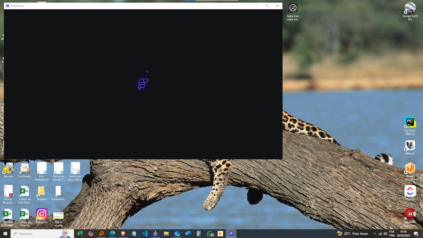
Task: Open the red record-icon desktop shortcut
Action: (410, 217)
